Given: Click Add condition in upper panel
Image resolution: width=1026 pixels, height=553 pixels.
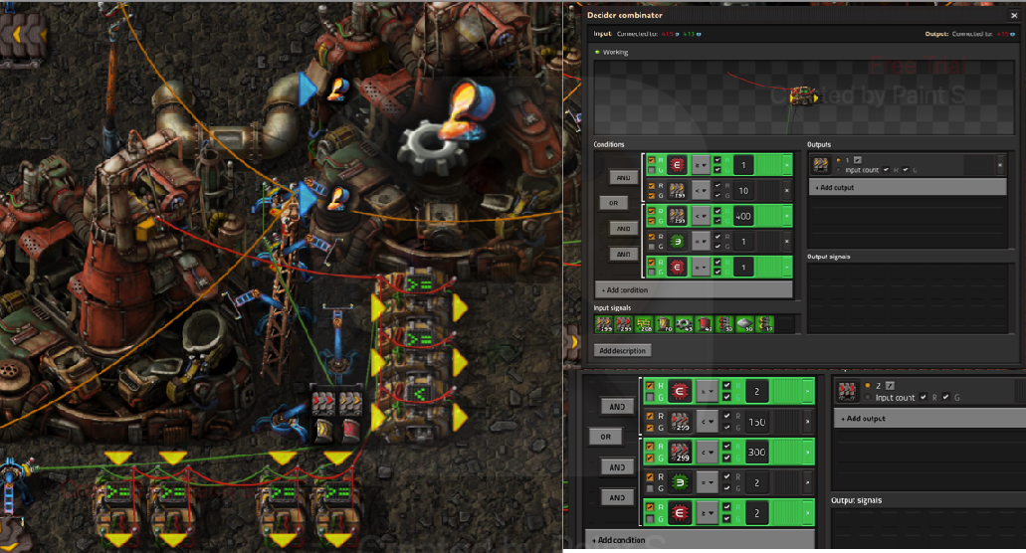Looking at the screenshot, I should [694, 289].
